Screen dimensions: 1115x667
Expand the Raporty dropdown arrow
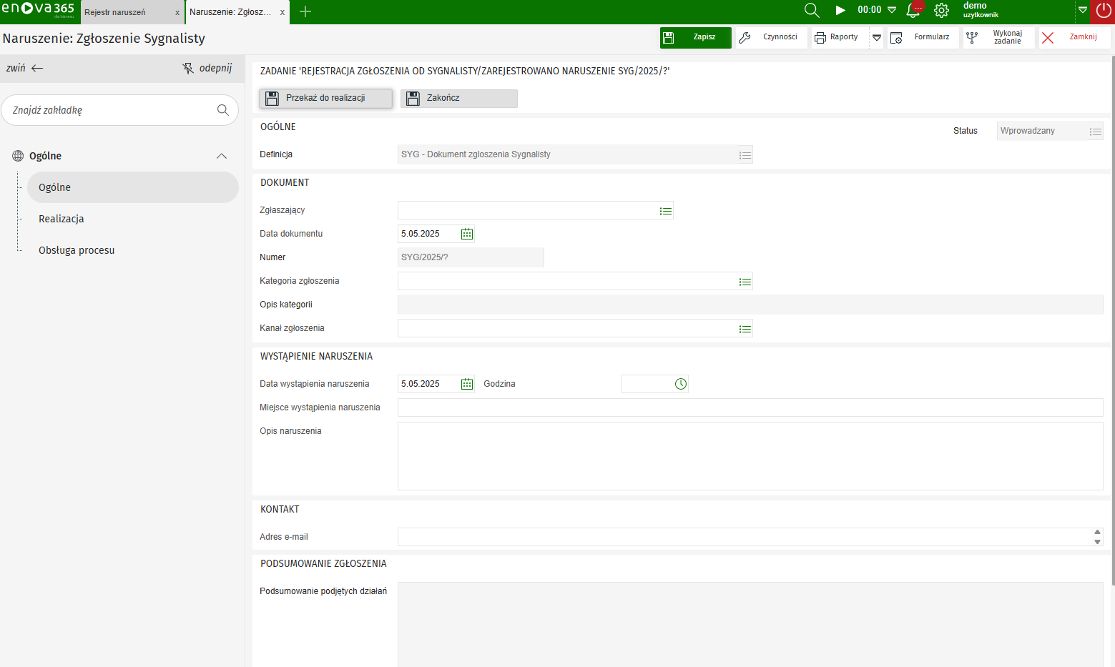coord(876,37)
